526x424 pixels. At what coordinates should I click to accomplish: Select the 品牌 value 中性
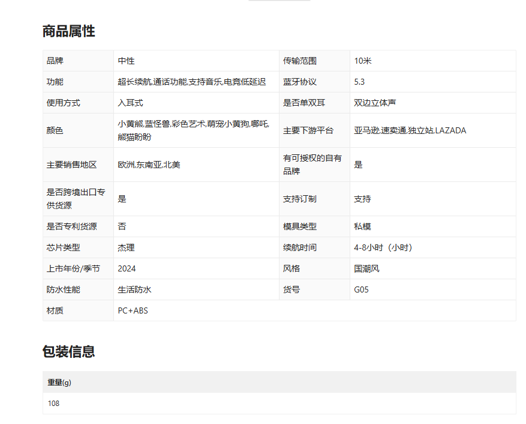126,61
